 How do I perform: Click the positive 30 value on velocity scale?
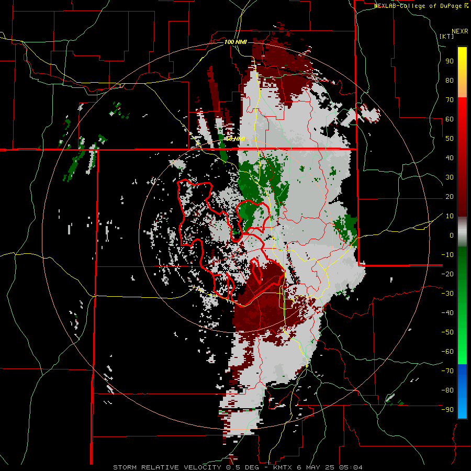point(450,177)
